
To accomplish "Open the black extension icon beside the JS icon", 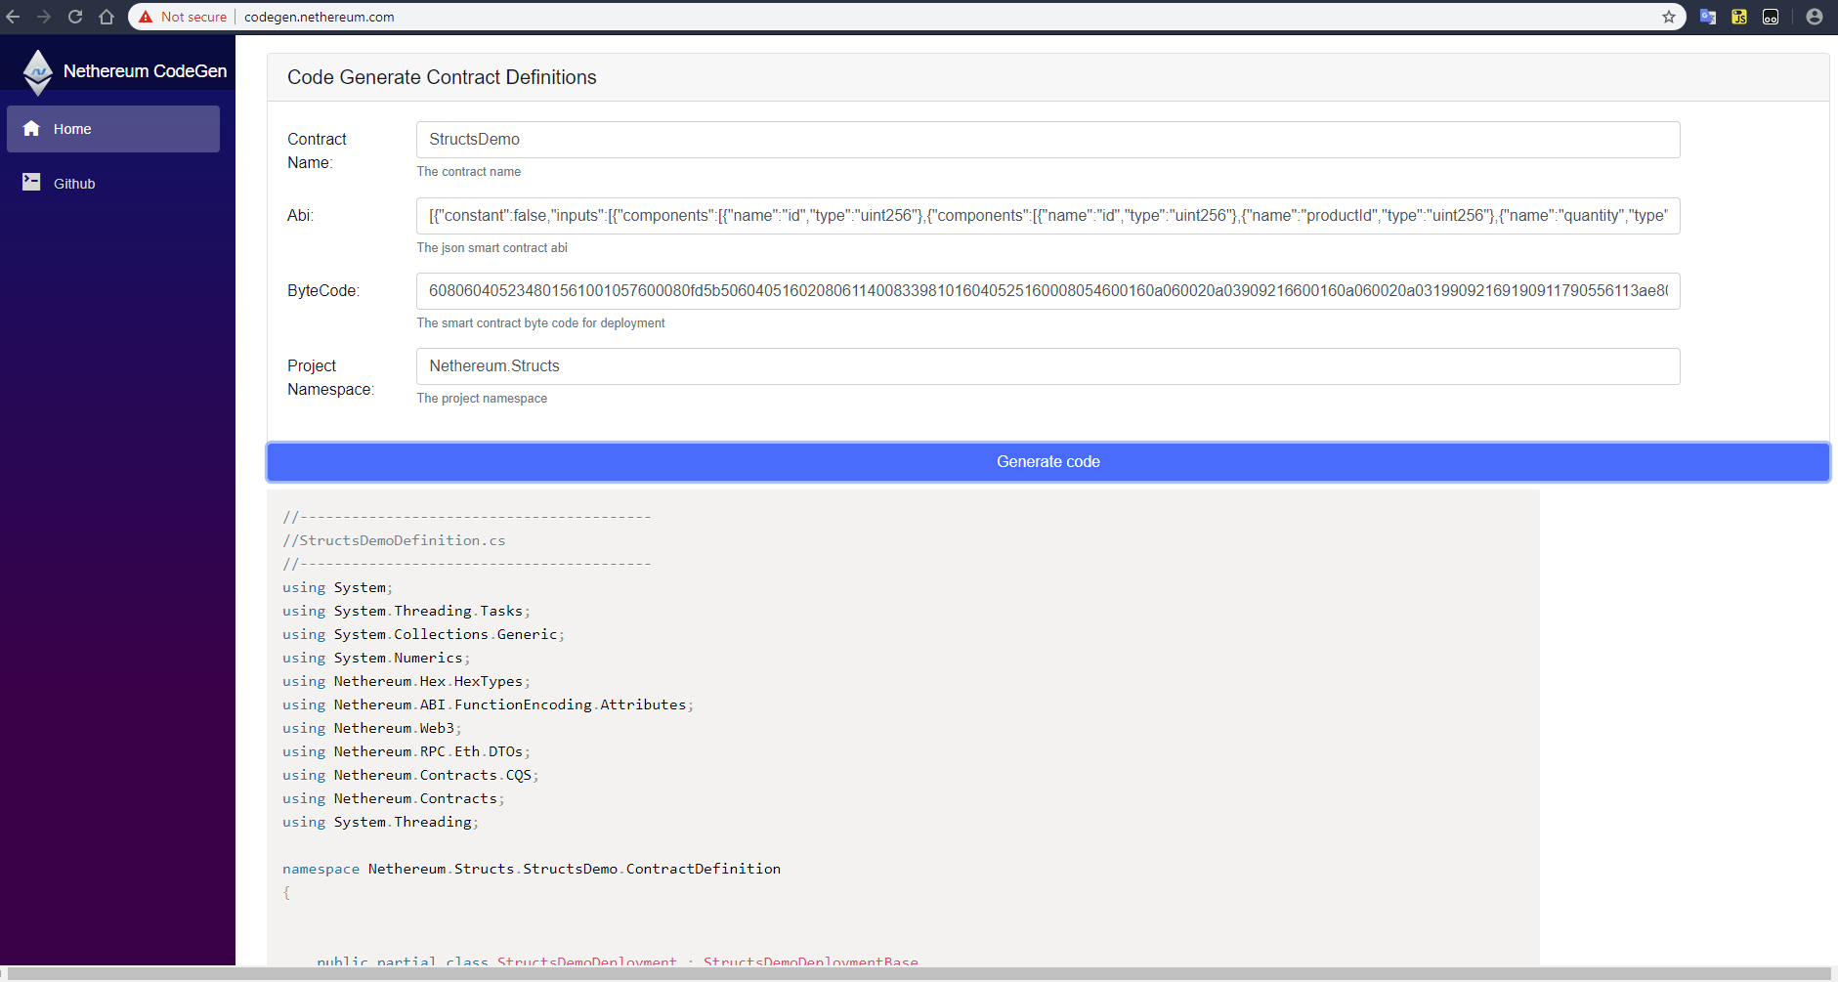I will 1771,17.
